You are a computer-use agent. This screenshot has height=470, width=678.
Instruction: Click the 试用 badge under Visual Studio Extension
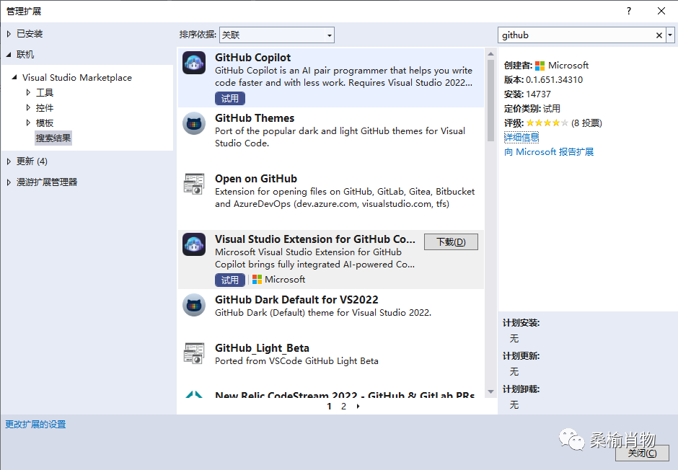230,280
